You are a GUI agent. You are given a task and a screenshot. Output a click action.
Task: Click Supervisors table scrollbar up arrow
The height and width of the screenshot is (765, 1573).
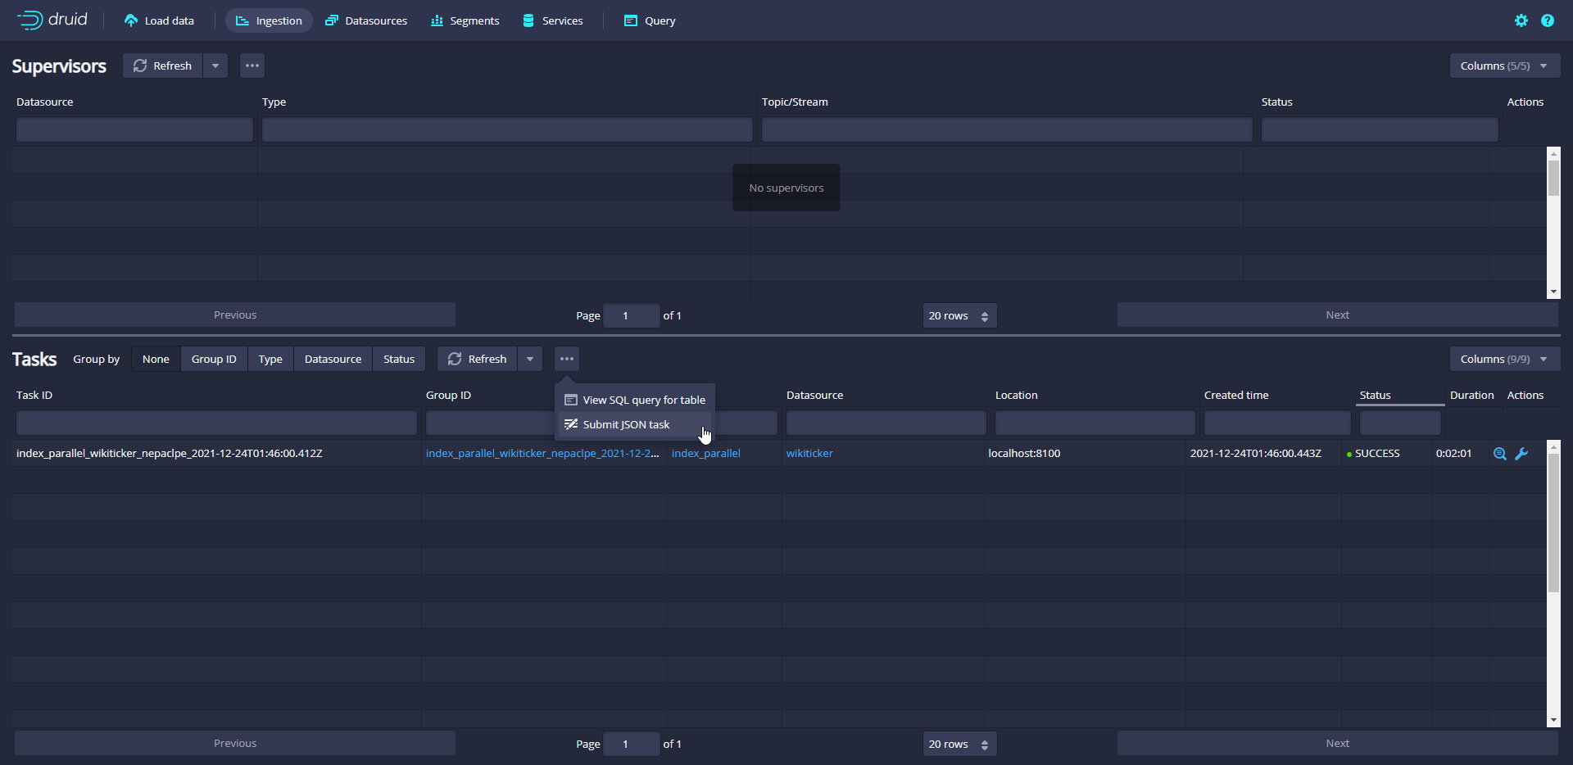(1553, 153)
